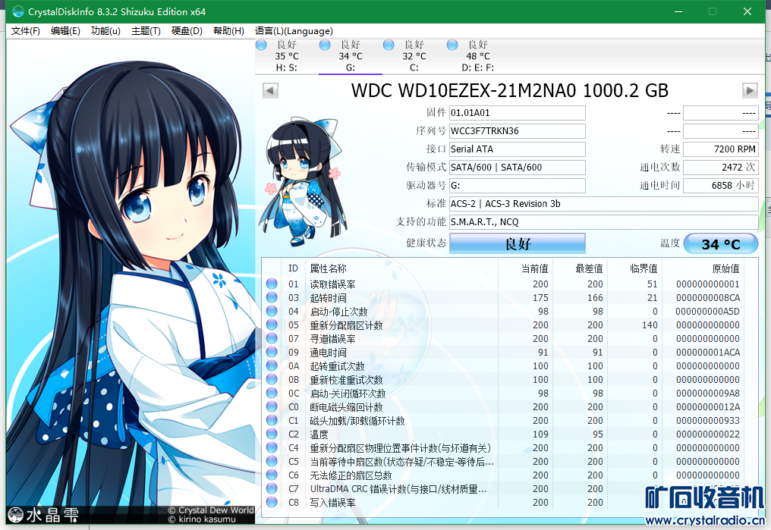Click the status icon for 启动-停止次数
771x530 pixels.
pos(272,312)
